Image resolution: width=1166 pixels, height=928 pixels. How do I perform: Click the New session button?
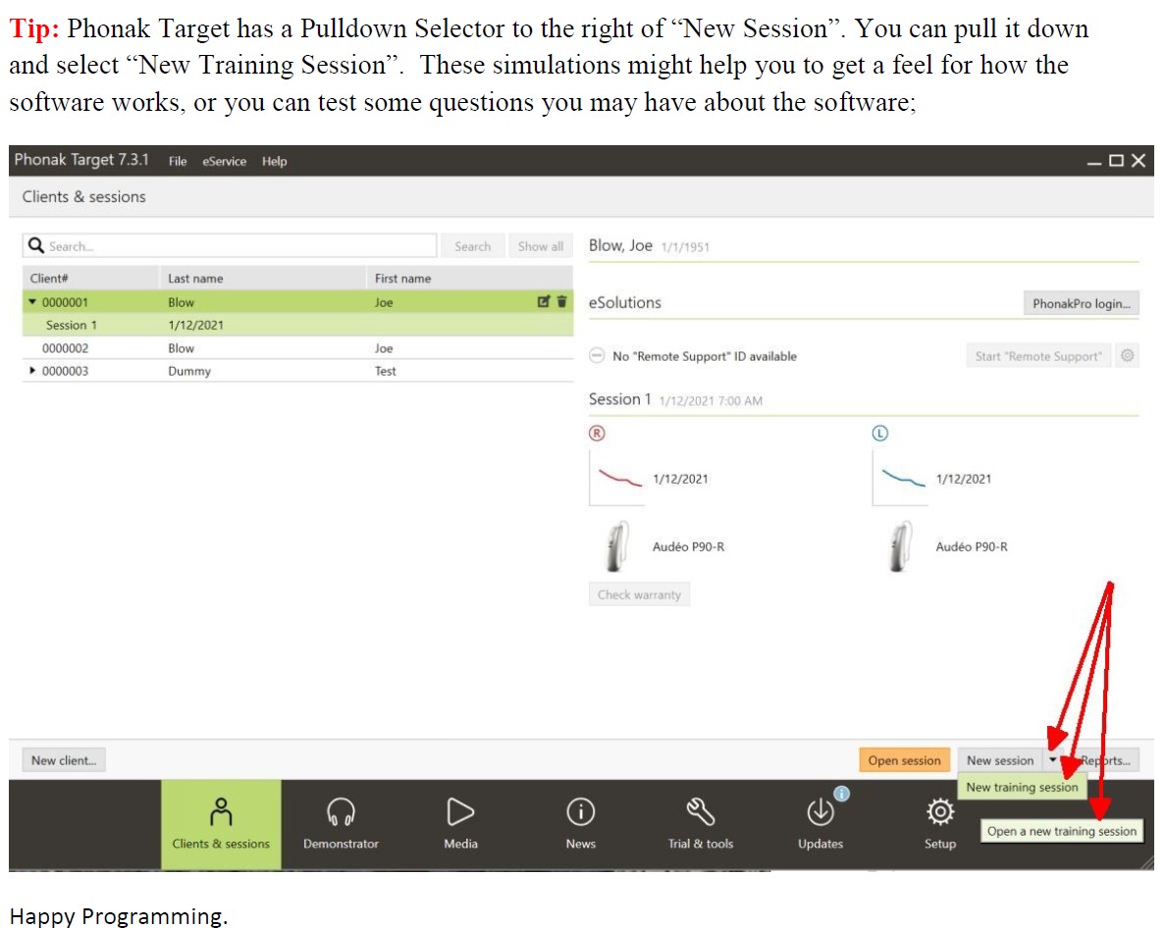click(x=1000, y=760)
